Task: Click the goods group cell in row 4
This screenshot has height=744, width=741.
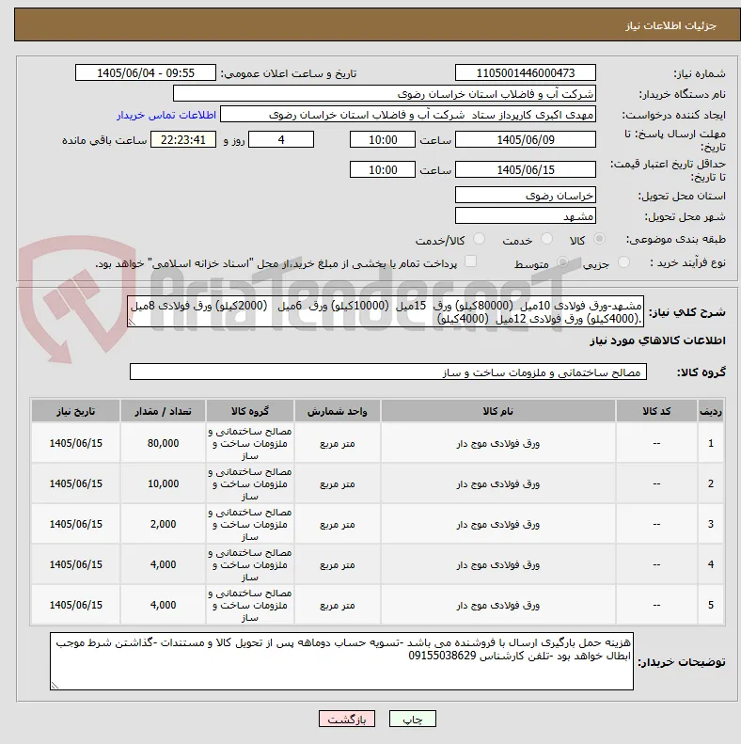Action: 250,564
